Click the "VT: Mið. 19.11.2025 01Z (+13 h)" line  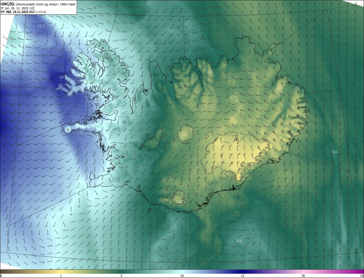24,12
